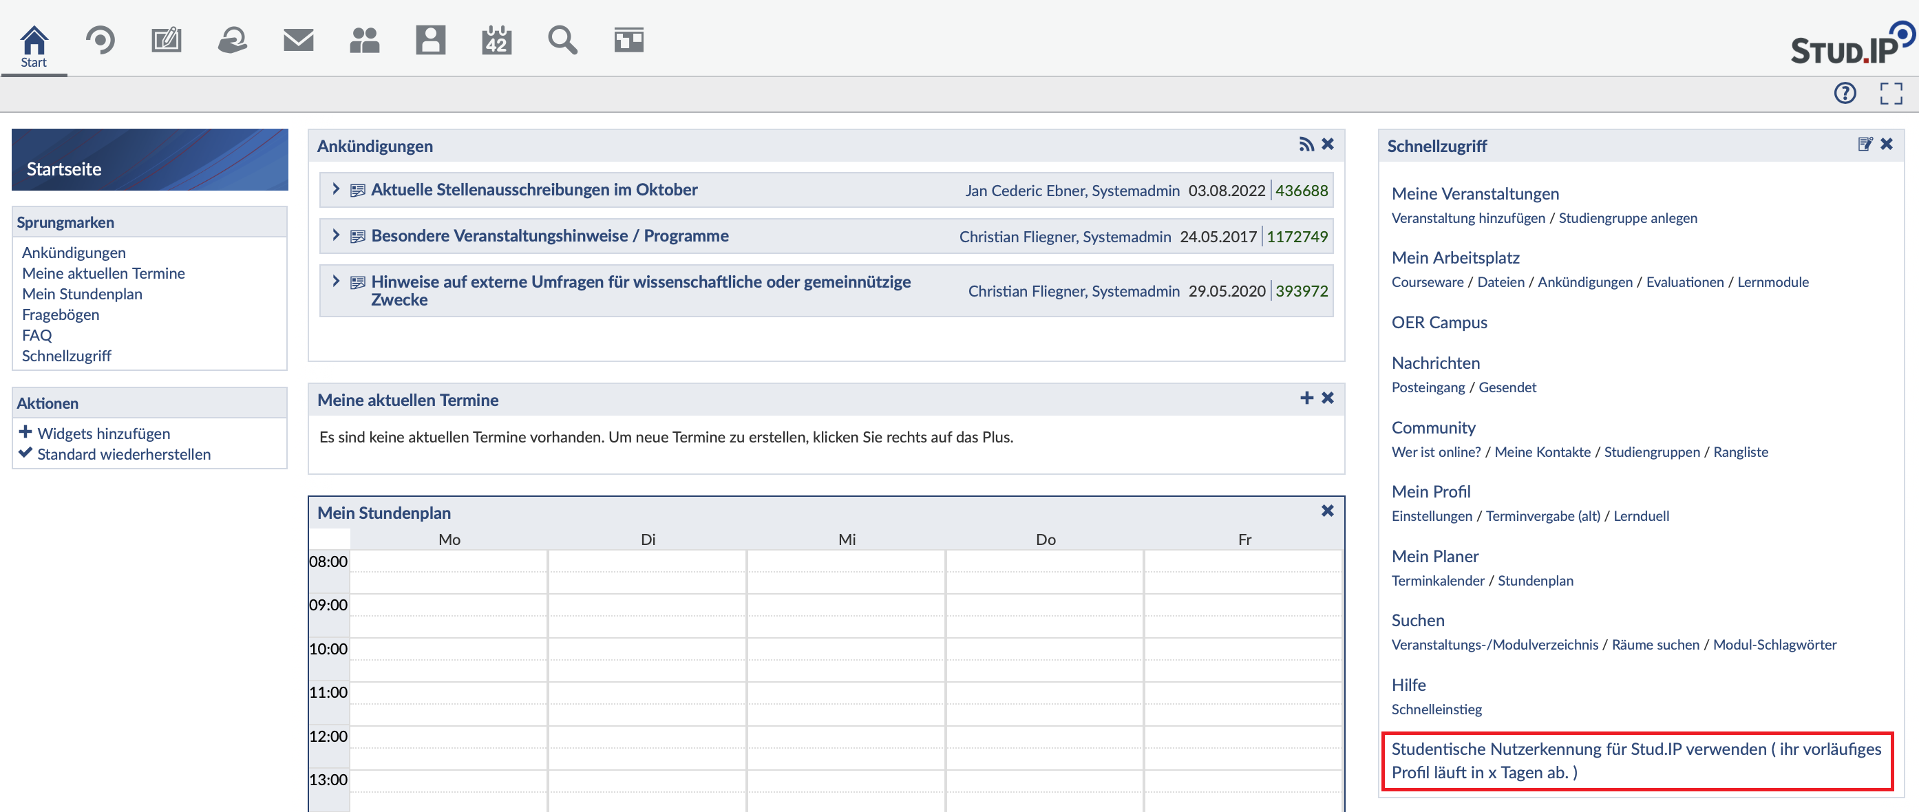Open Gesendet link

point(1507,387)
